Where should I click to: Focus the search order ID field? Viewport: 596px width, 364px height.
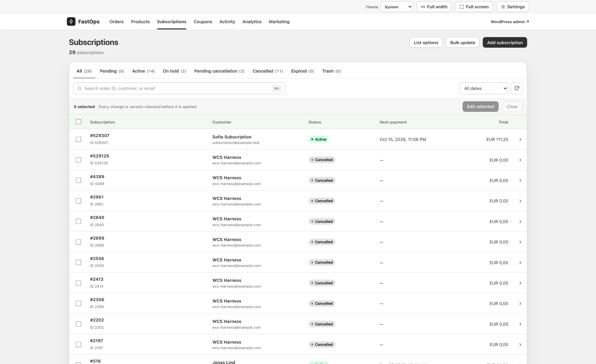(179, 88)
